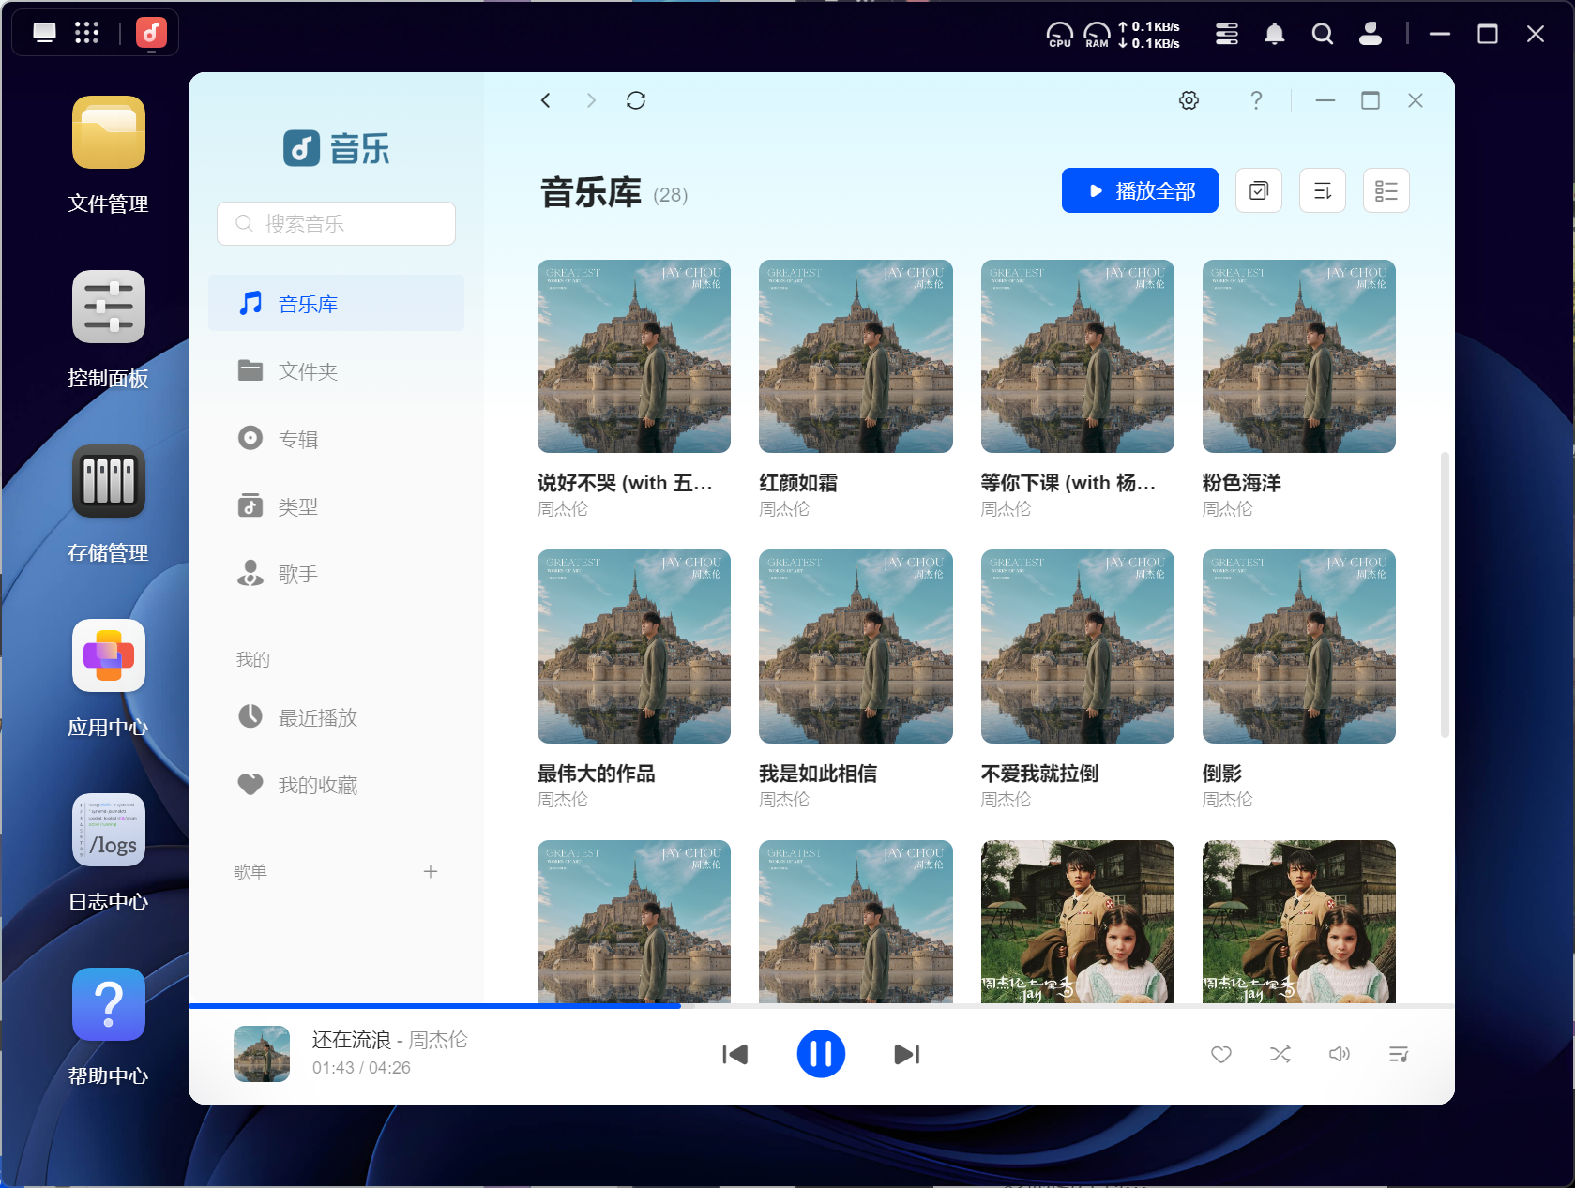Select 音乐库 in the sidebar
Screen dimensions: 1575x1188
pyautogui.click(x=336, y=303)
